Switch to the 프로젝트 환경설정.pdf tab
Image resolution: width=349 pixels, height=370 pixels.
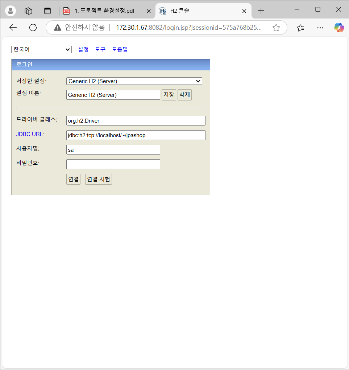click(x=105, y=11)
